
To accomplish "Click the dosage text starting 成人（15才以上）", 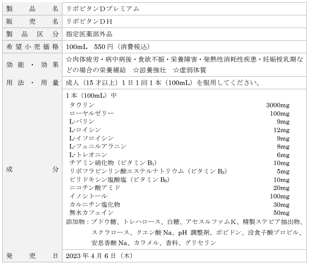I will pyautogui.click(x=163, y=83).
